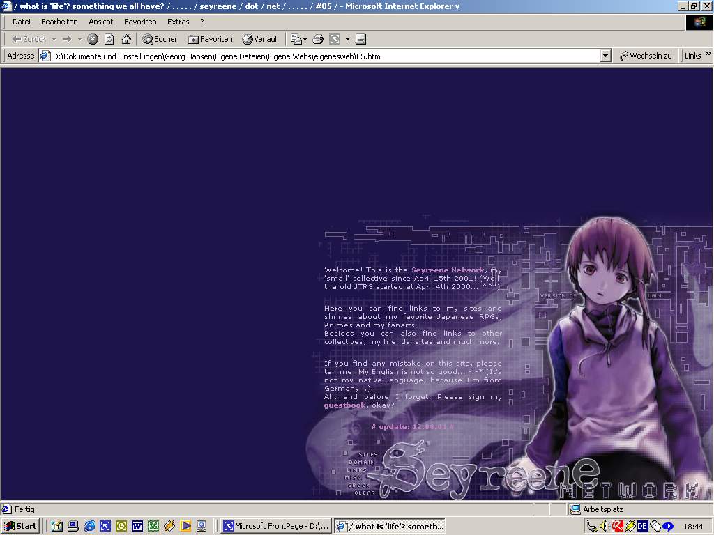714x535 pixels.
Task: Open the Favoriten menu in the menu bar
Action: click(140, 22)
